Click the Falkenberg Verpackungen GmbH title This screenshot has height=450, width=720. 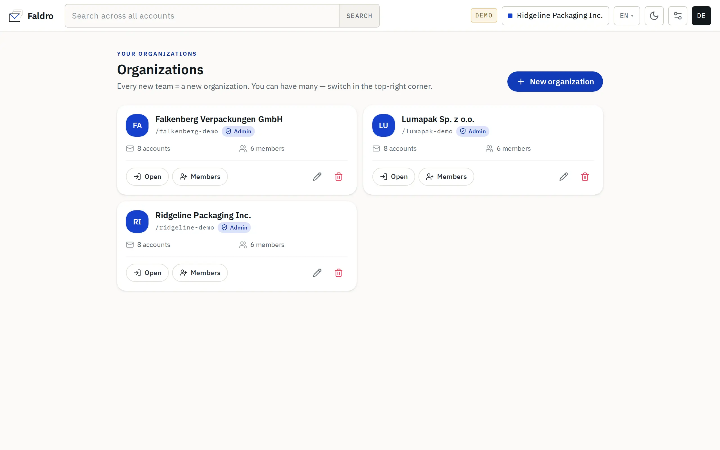coord(219,119)
